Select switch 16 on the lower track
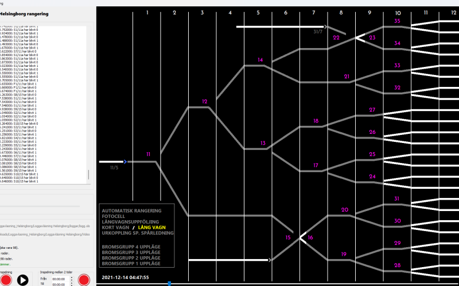459x286 pixels. click(310, 237)
